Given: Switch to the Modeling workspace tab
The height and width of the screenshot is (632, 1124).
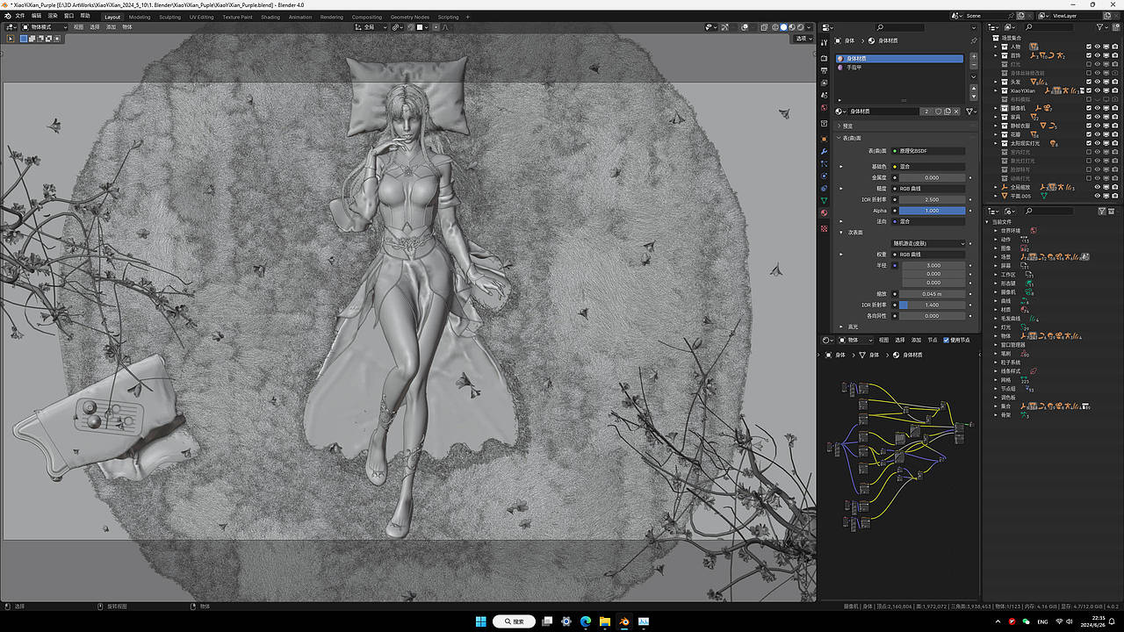Looking at the screenshot, I should tap(140, 17).
